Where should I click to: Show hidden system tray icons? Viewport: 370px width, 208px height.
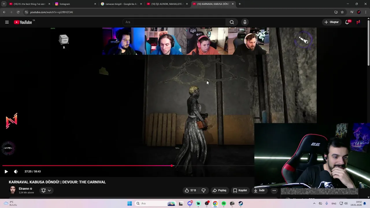click(x=314, y=203)
